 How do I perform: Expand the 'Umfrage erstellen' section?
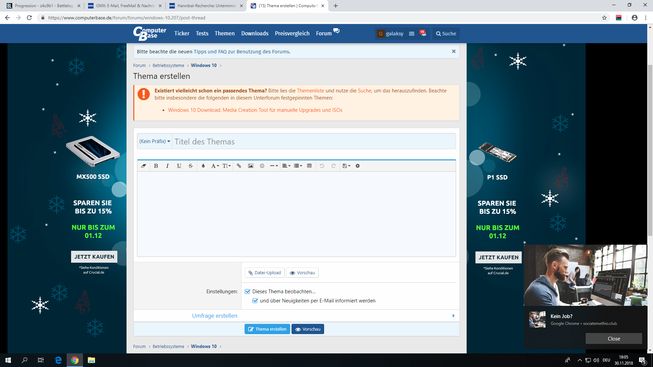[215, 316]
